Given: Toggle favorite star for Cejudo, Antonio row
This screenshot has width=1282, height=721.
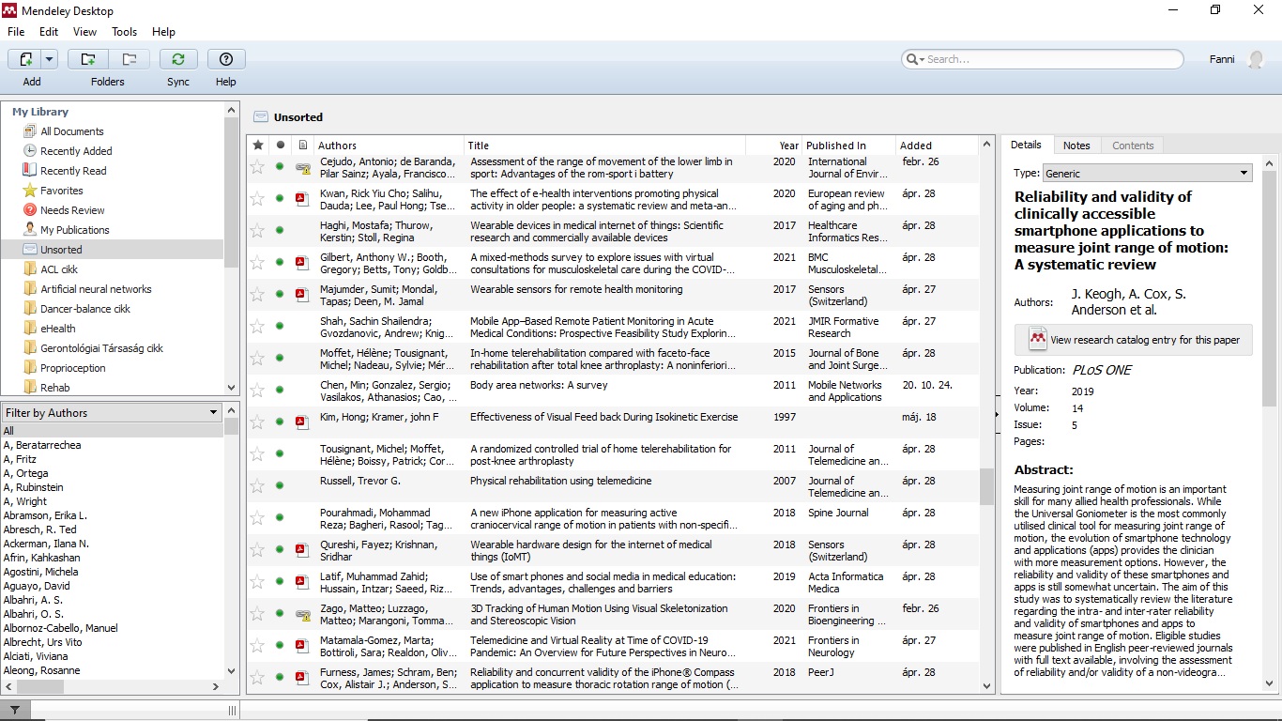Looking at the screenshot, I should pyautogui.click(x=257, y=167).
